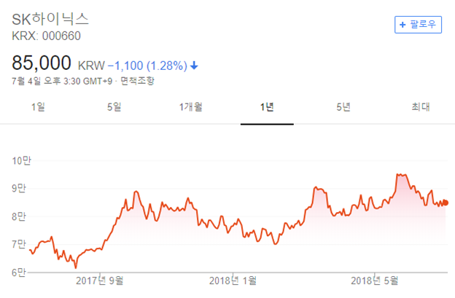Click the 7만 y-axis label

point(19,244)
